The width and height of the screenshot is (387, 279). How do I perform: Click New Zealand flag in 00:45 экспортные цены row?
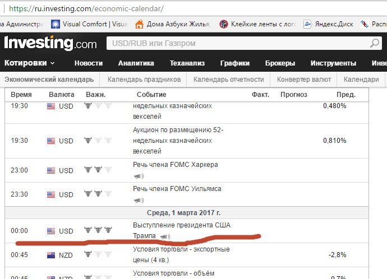point(51,255)
